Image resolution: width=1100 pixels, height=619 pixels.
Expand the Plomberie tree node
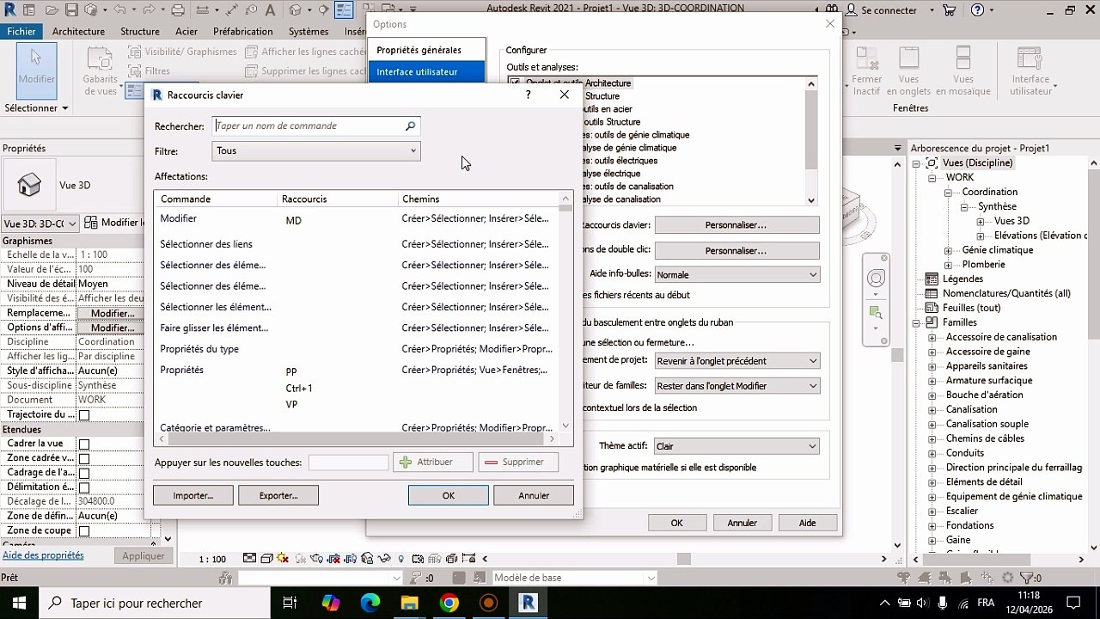(949, 265)
